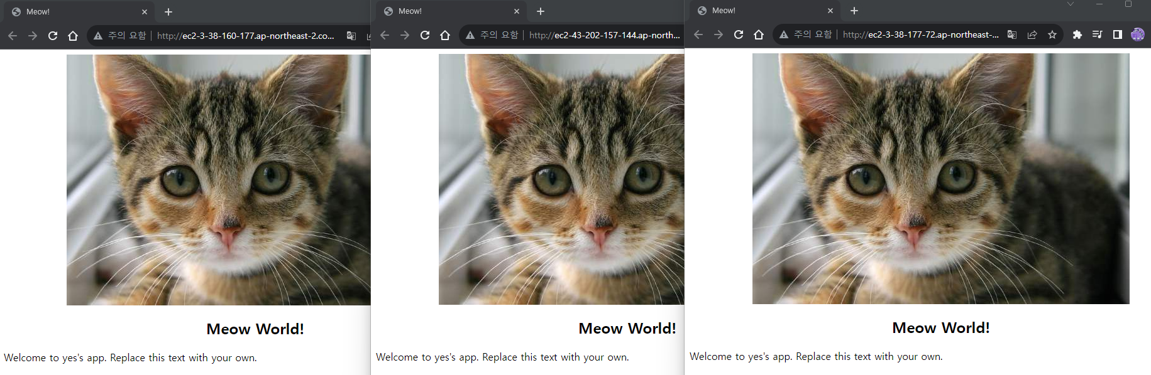This screenshot has height=375, width=1151.
Task: Open a new tab in the middle browser window
Action: (x=541, y=11)
